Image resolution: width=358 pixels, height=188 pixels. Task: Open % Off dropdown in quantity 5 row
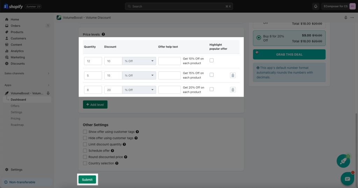(139, 76)
